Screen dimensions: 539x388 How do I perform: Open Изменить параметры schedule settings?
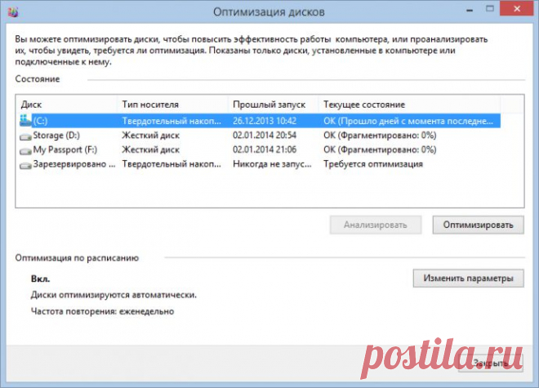469,278
